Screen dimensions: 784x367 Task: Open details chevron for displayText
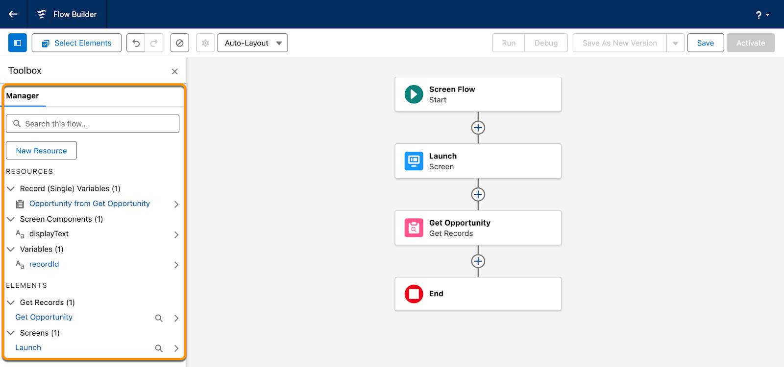[x=176, y=235]
